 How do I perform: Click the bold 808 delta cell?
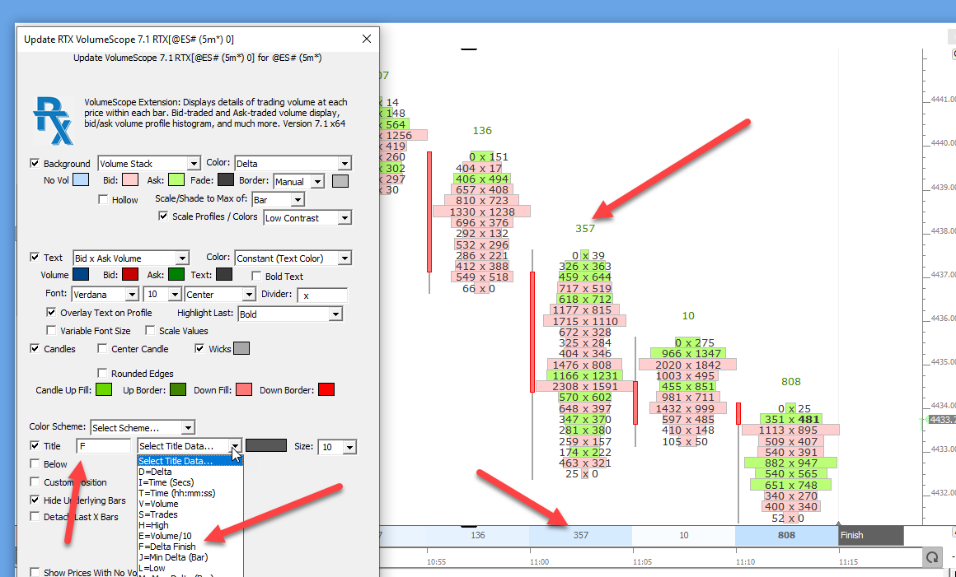(786, 535)
